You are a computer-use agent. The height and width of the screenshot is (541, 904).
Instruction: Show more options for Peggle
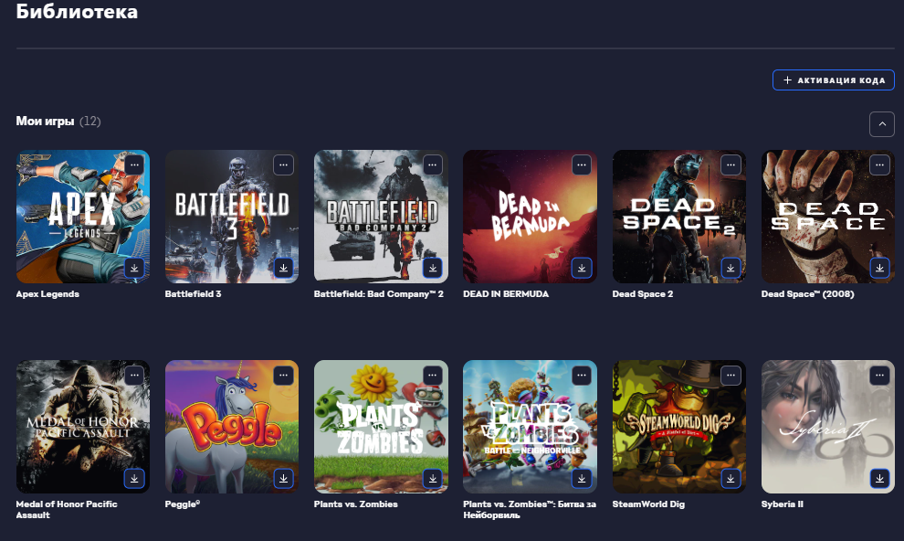coord(284,376)
